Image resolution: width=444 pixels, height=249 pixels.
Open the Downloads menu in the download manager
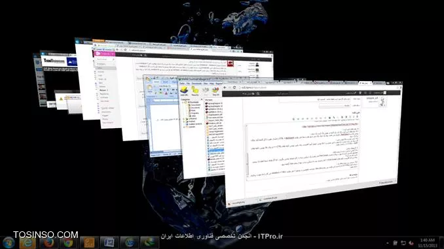196,84
